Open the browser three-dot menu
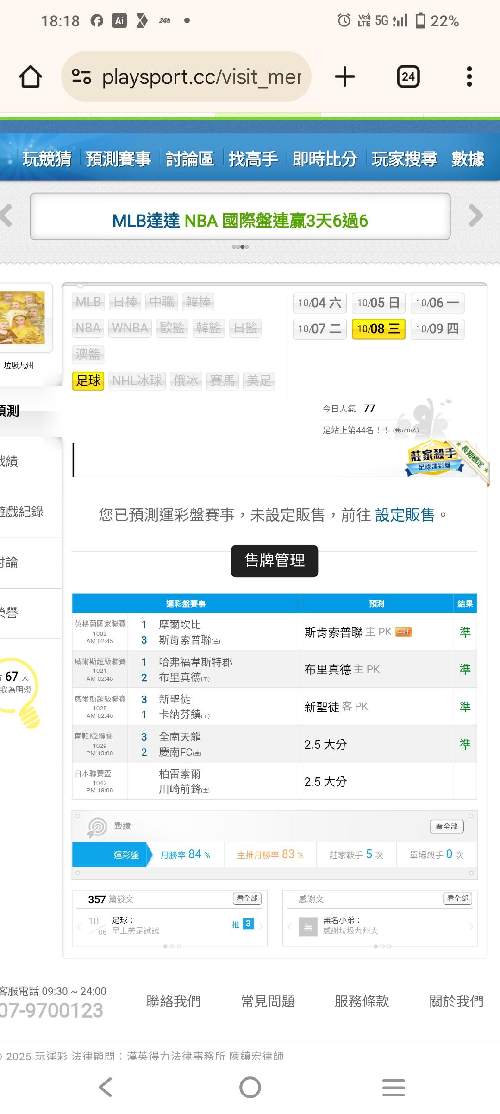The image size is (500, 1114). click(x=469, y=76)
